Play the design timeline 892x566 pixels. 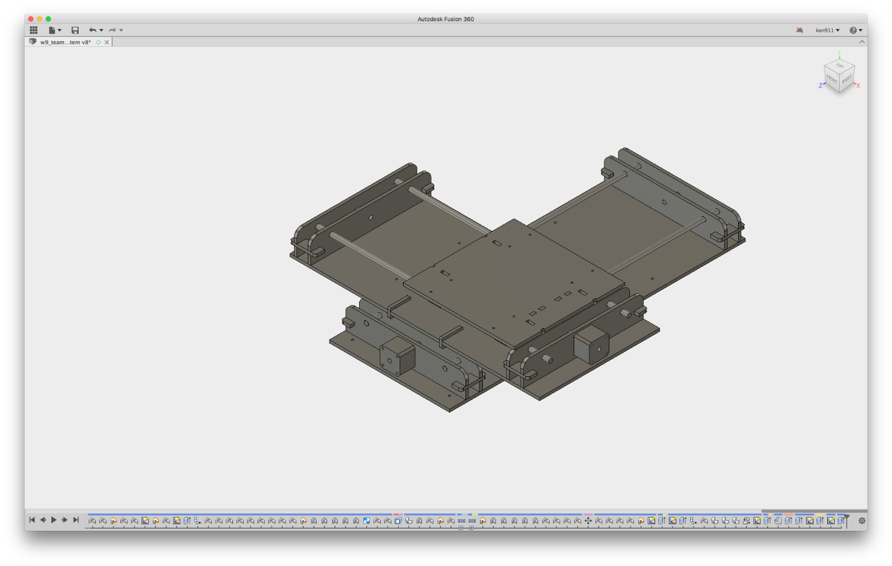click(x=54, y=520)
